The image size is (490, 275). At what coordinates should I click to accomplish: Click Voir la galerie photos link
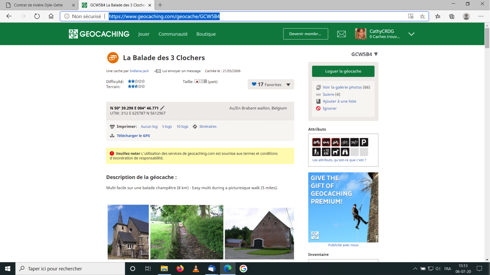342,87
